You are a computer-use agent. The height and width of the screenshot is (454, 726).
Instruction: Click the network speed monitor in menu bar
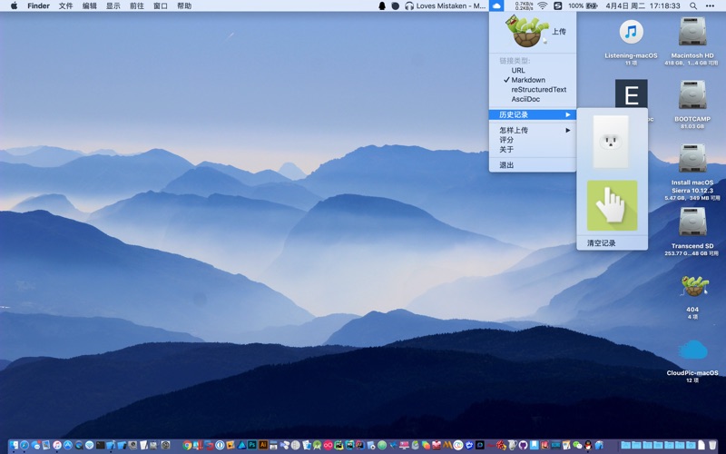524,5
